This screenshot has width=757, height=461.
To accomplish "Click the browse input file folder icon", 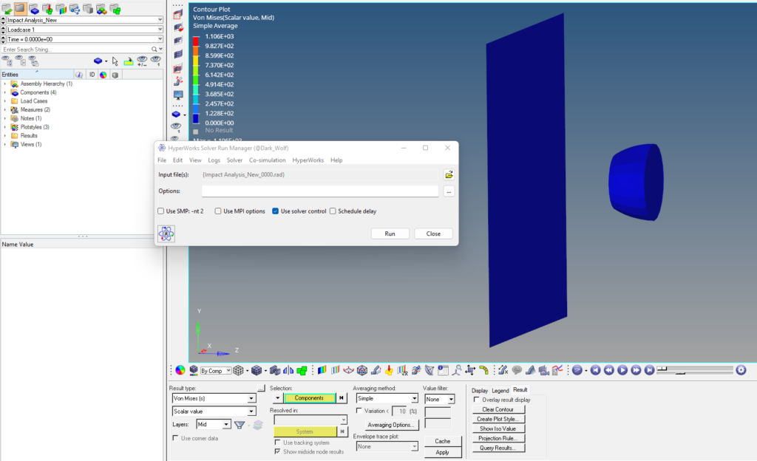I will (x=449, y=174).
